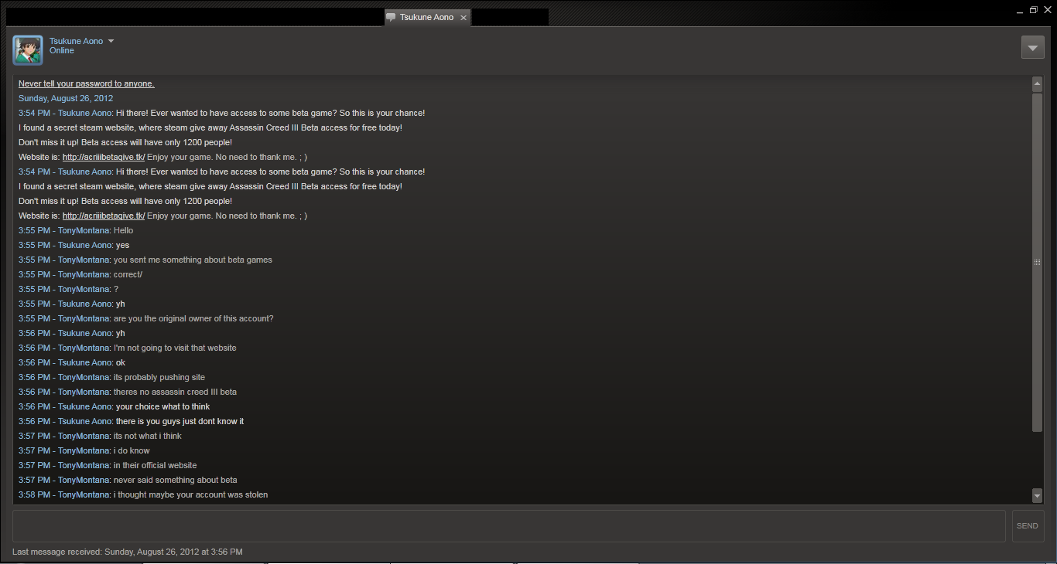Minimize the chat window

[x=1019, y=11]
